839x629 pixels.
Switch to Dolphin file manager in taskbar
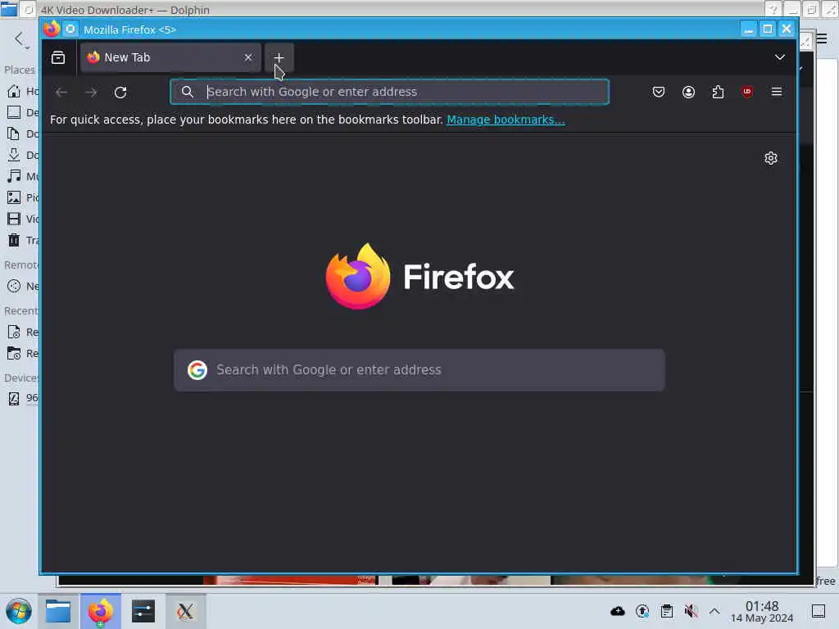pyautogui.click(x=58, y=611)
